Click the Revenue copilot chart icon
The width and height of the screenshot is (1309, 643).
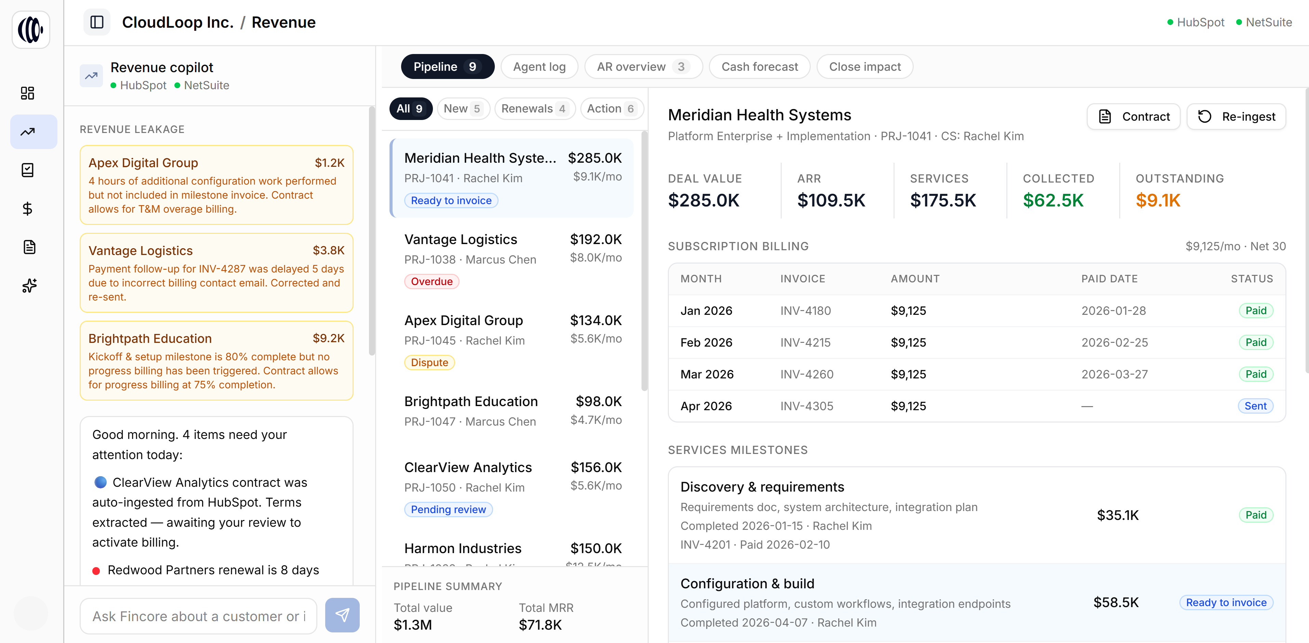(91, 76)
